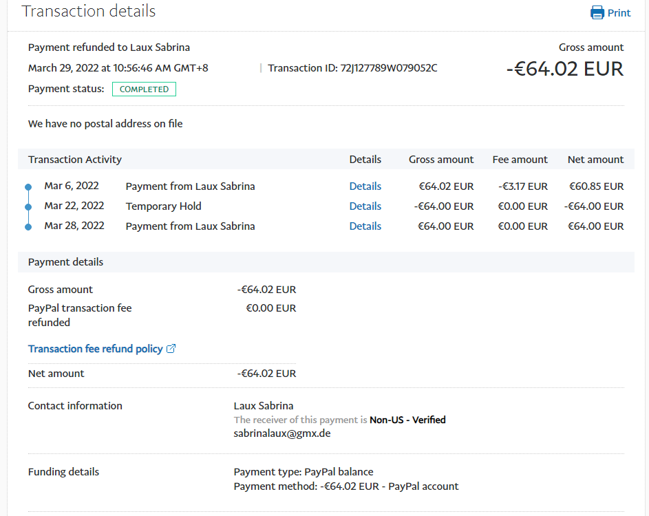Click the Mar 22, 2022 timeline dot
This screenshot has width=649, height=516.
(x=28, y=206)
